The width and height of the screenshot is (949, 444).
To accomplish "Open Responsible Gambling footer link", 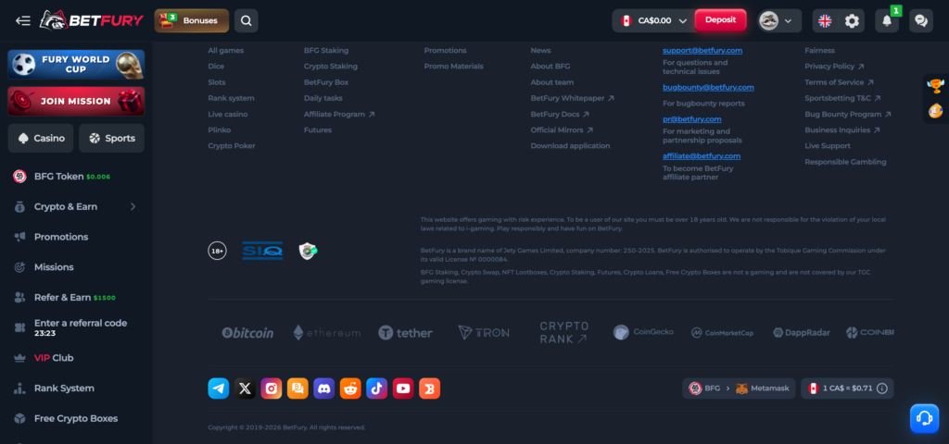I will (x=845, y=162).
